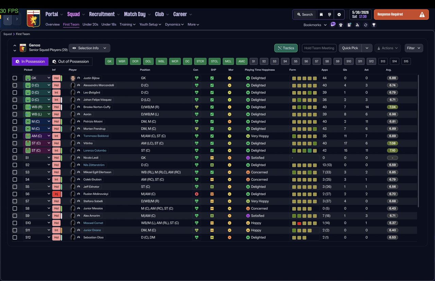Open the world globe icon
This screenshot has height=281, width=435.
point(329,15)
